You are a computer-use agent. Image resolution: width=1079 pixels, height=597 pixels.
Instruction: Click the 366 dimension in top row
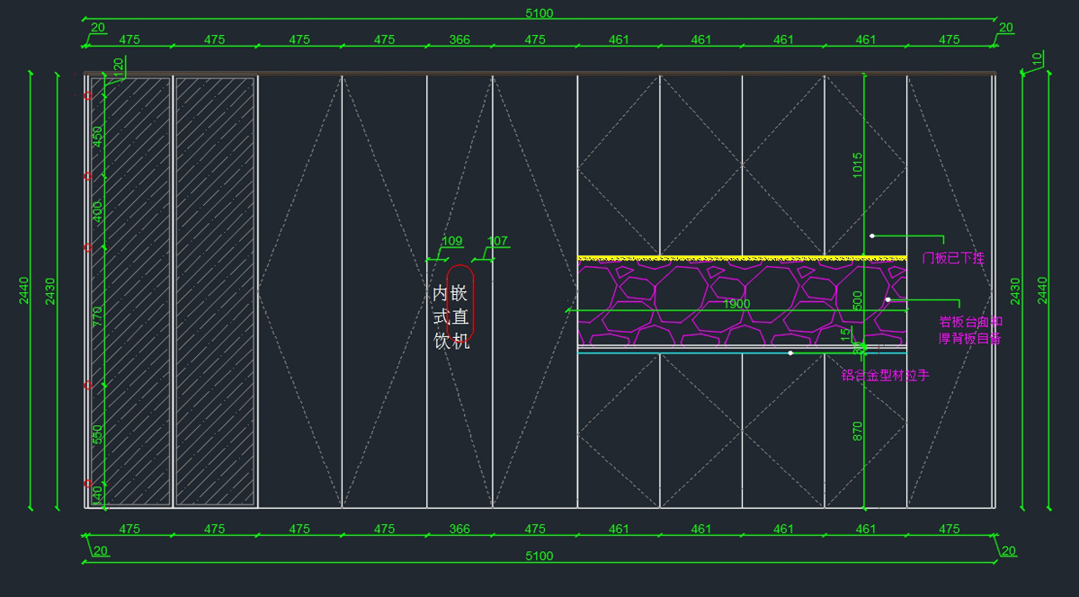point(459,40)
